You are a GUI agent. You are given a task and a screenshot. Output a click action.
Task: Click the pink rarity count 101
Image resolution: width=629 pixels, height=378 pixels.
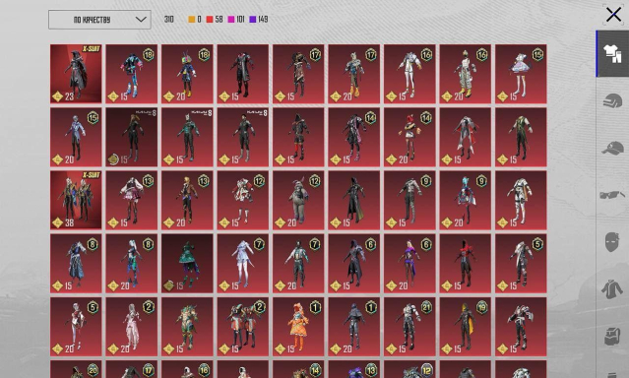tap(236, 20)
